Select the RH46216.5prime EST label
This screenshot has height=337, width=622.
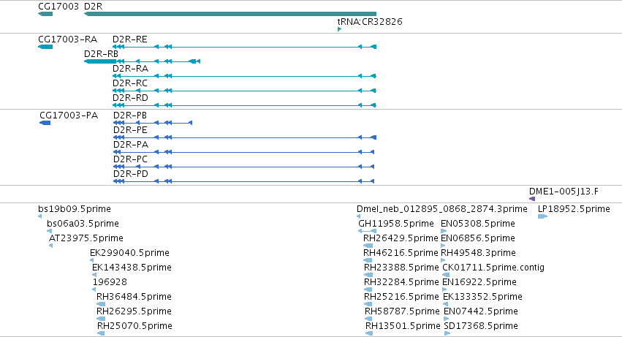click(x=400, y=253)
